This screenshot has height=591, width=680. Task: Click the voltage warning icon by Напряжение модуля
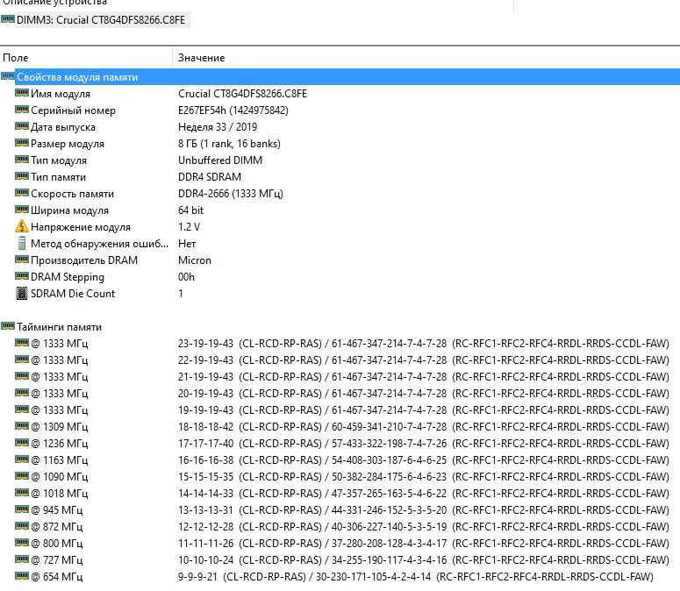22,226
